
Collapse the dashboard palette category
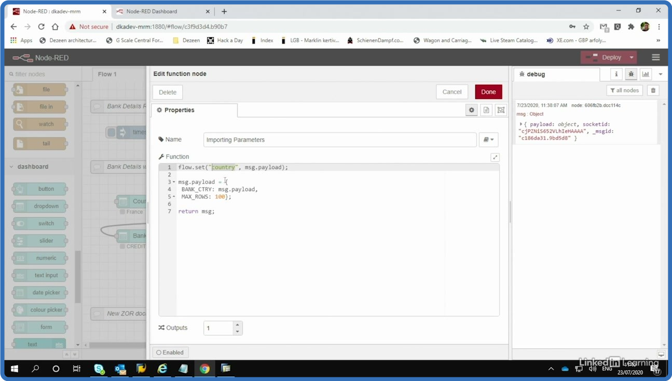point(11,166)
